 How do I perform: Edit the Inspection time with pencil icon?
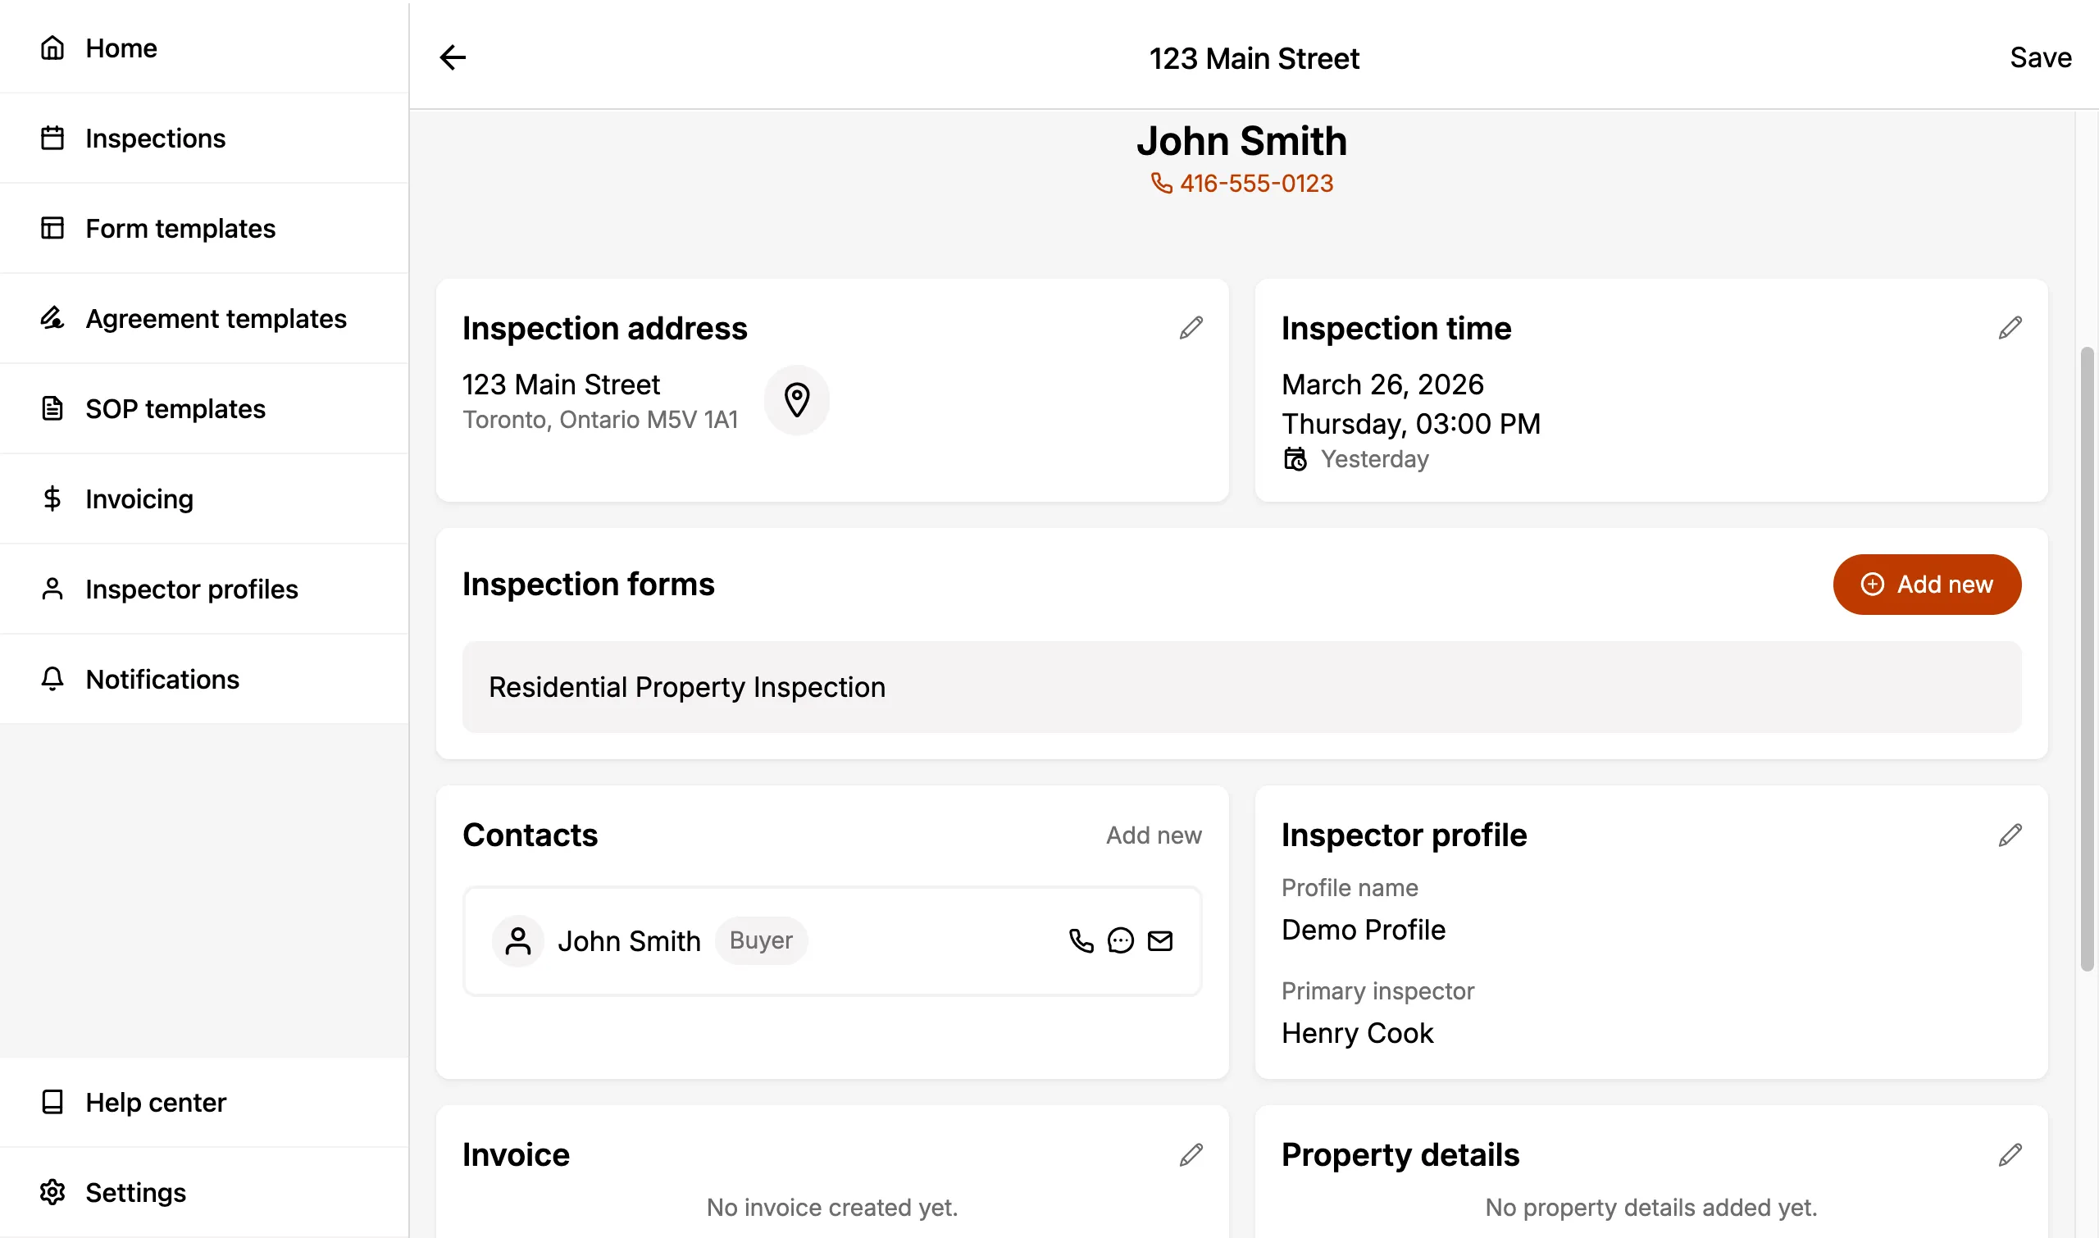coord(2010,328)
